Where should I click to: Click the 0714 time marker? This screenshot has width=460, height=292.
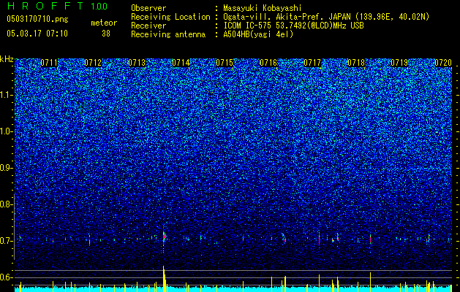coord(181,63)
